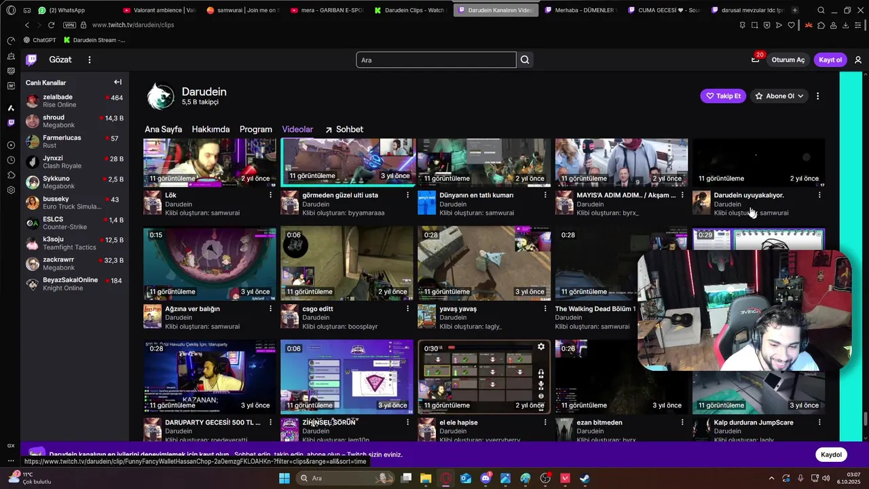Image resolution: width=869 pixels, height=489 pixels.
Task: Click the Windows Start button
Action: pyautogui.click(x=284, y=478)
